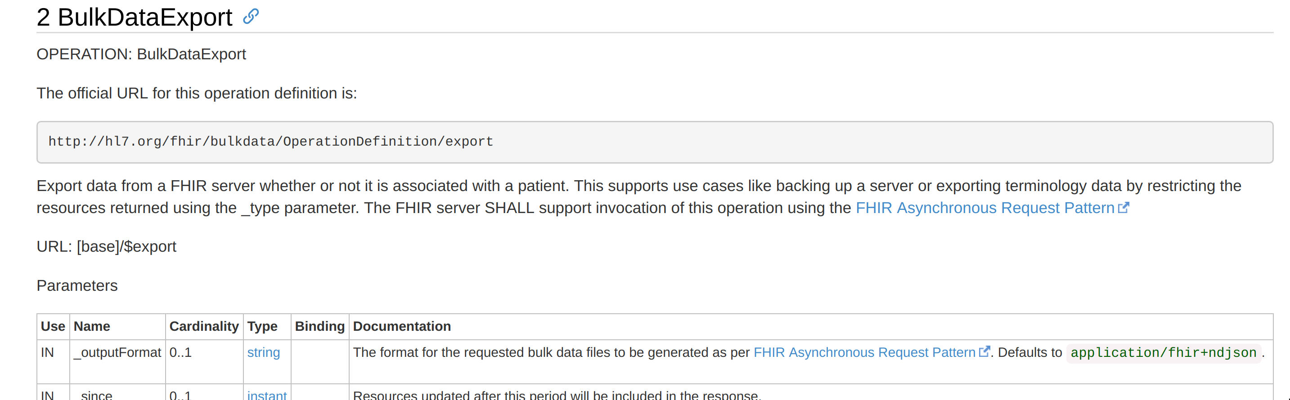Click the anchor link icon beside BulkDataExport heading

(x=251, y=17)
